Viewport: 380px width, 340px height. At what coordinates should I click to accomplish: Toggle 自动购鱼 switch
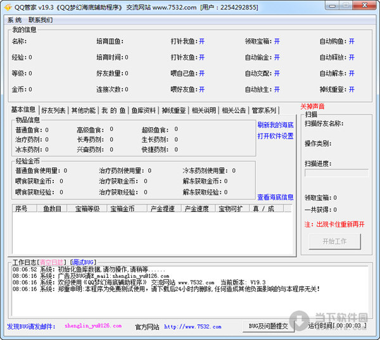click(x=351, y=41)
